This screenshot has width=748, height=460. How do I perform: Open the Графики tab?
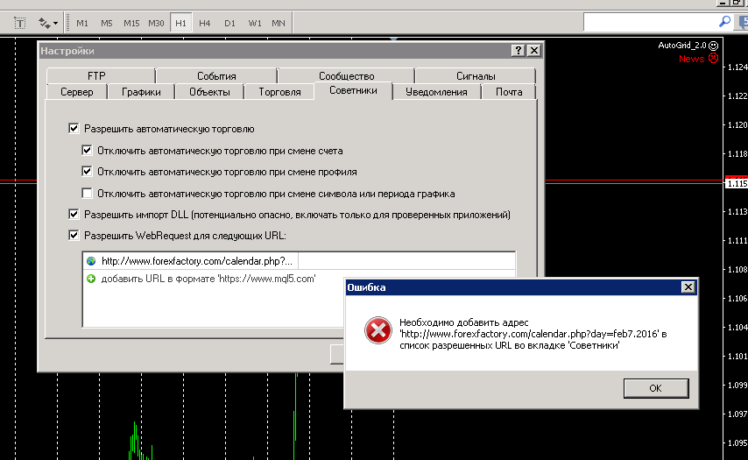[x=141, y=92]
